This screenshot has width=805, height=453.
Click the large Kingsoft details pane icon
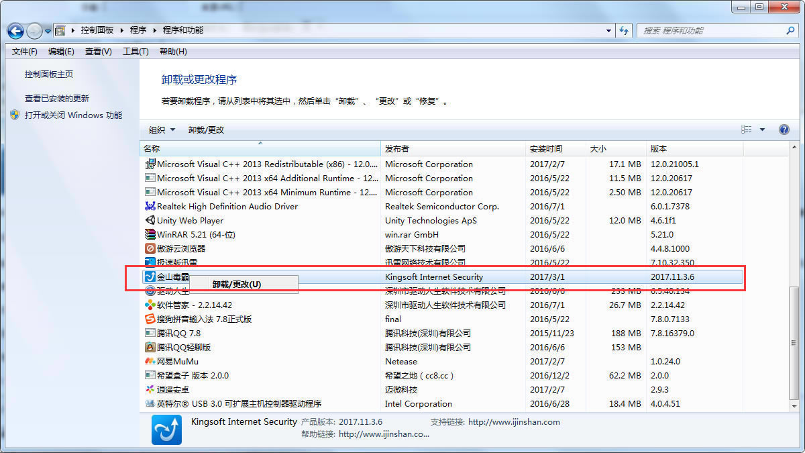[166, 430]
